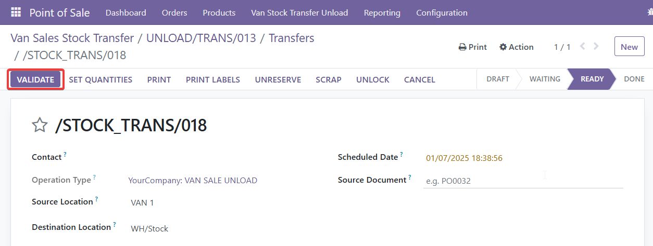Open the Action gear dropdown
The width and height of the screenshot is (653, 246).
pyautogui.click(x=516, y=47)
